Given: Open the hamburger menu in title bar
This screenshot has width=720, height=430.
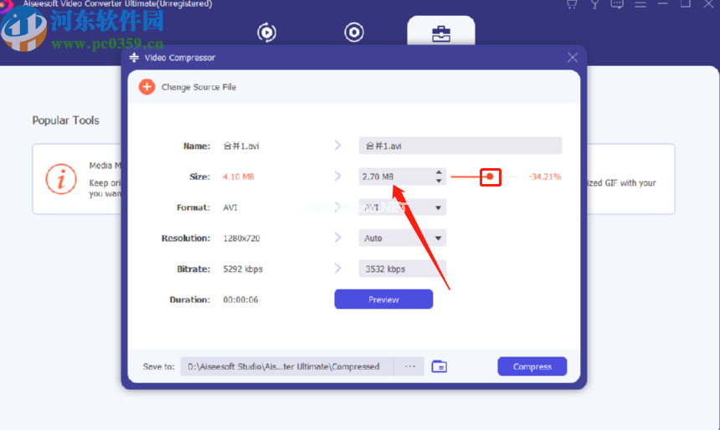Looking at the screenshot, I should (x=640, y=4).
